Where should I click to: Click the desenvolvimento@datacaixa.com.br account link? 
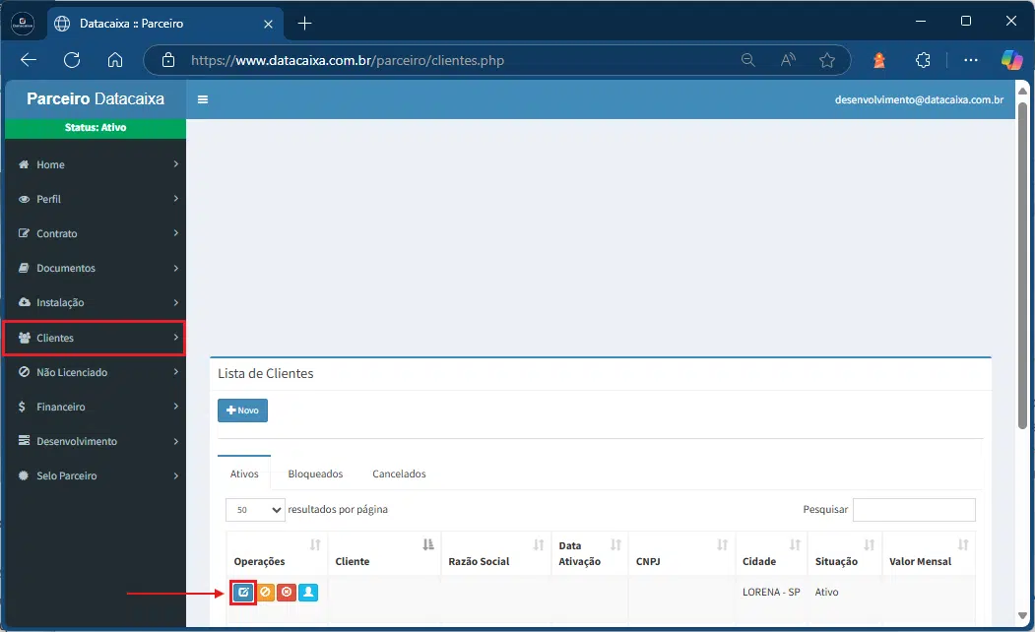919,99
